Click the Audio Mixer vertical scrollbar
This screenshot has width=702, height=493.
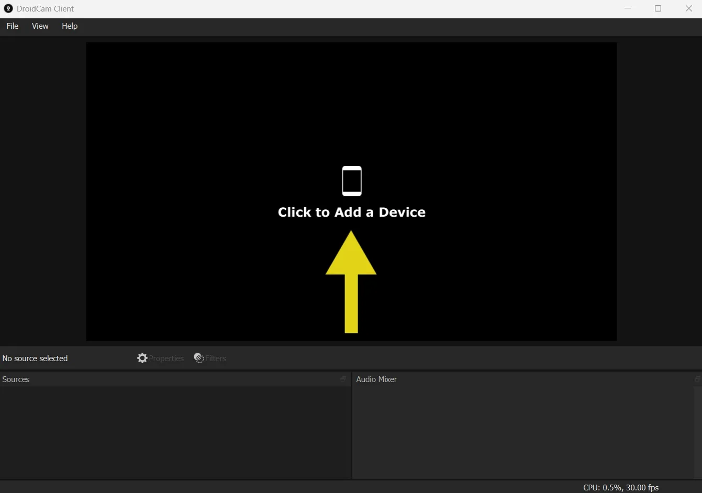697,432
